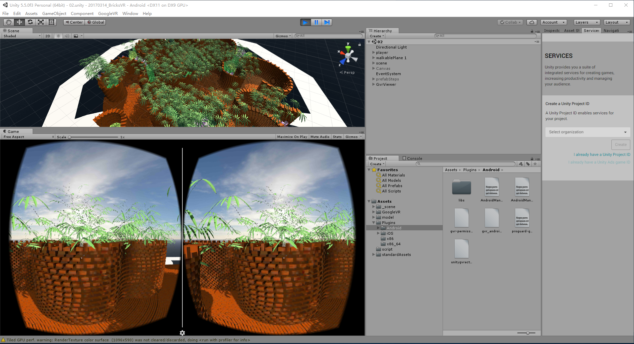Select the Rect Transform tool
This screenshot has width=634, height=344.
tap(51, 22)
